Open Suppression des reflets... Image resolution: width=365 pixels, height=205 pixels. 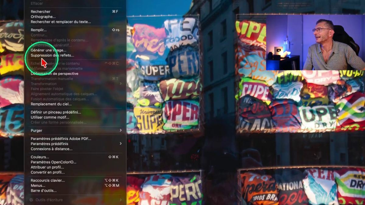52,55
